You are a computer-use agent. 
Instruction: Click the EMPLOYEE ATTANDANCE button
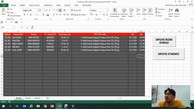pyautogui.click(x=169, y=54)
